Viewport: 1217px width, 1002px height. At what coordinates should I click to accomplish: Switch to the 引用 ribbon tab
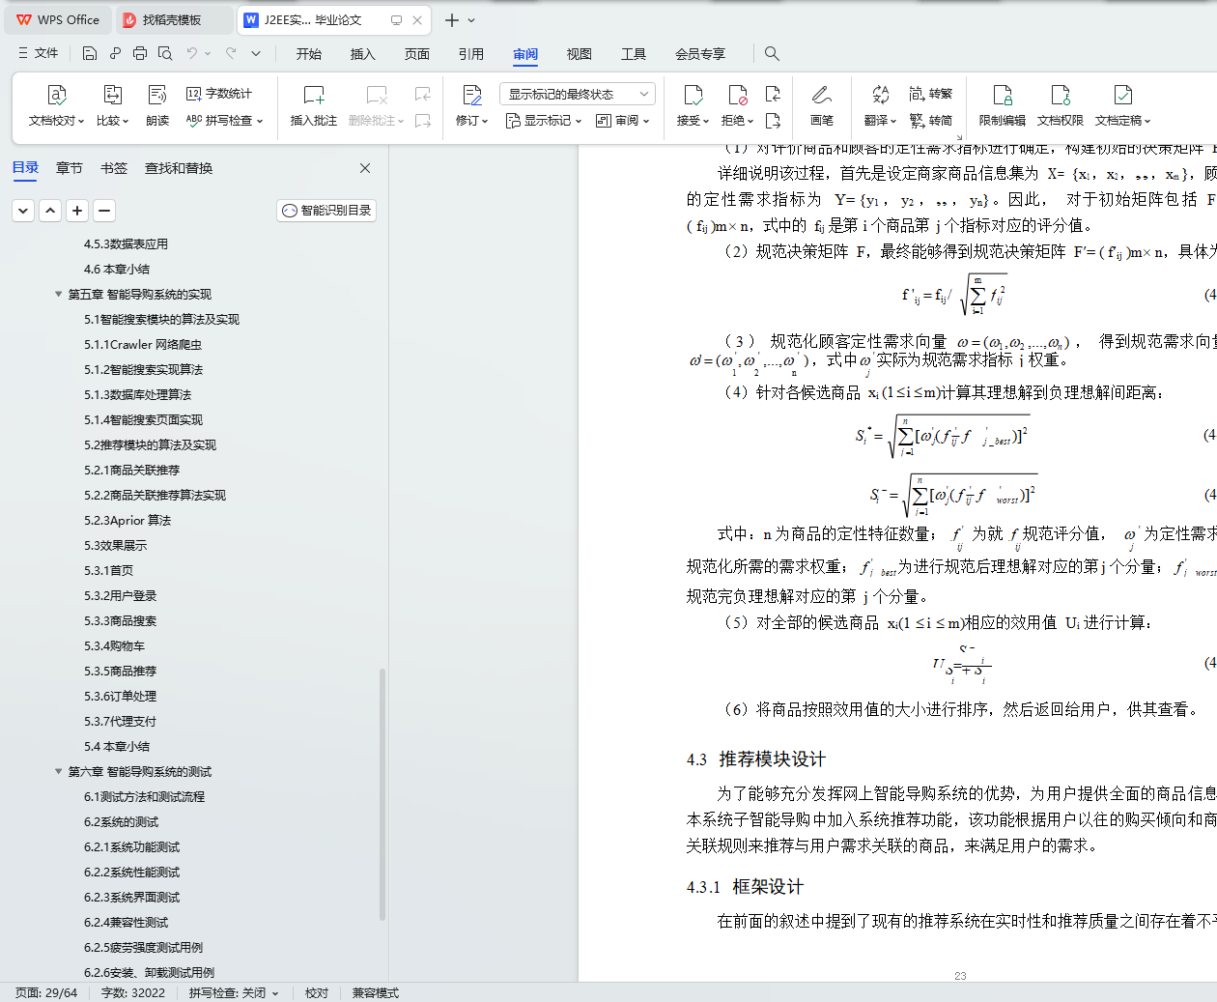471,54
